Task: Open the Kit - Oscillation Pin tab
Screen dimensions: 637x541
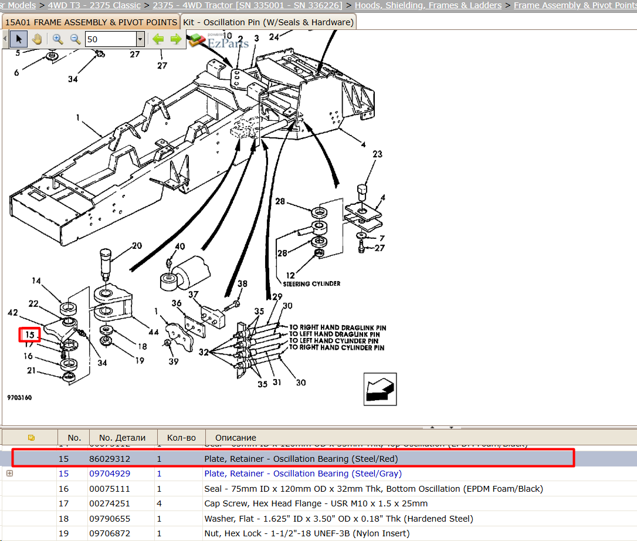Action: pos(268,22)
